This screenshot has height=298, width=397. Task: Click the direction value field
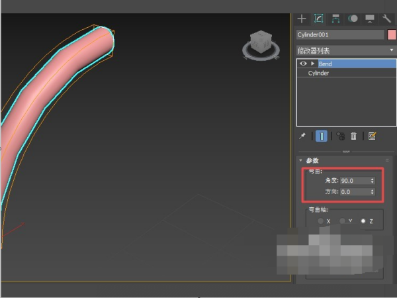click(355, 192)
